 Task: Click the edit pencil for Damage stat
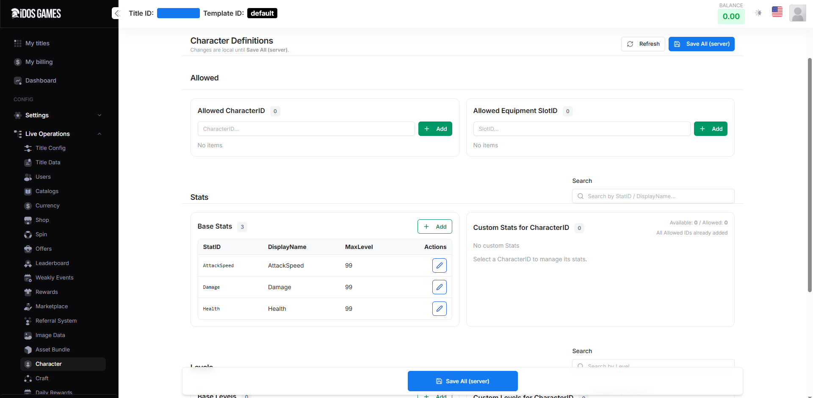[x=439, y=287]
